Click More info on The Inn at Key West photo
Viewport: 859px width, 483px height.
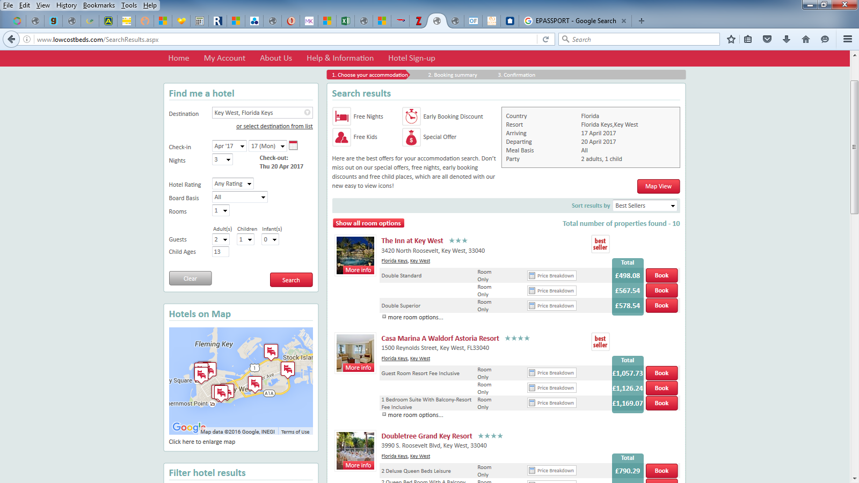358,270
